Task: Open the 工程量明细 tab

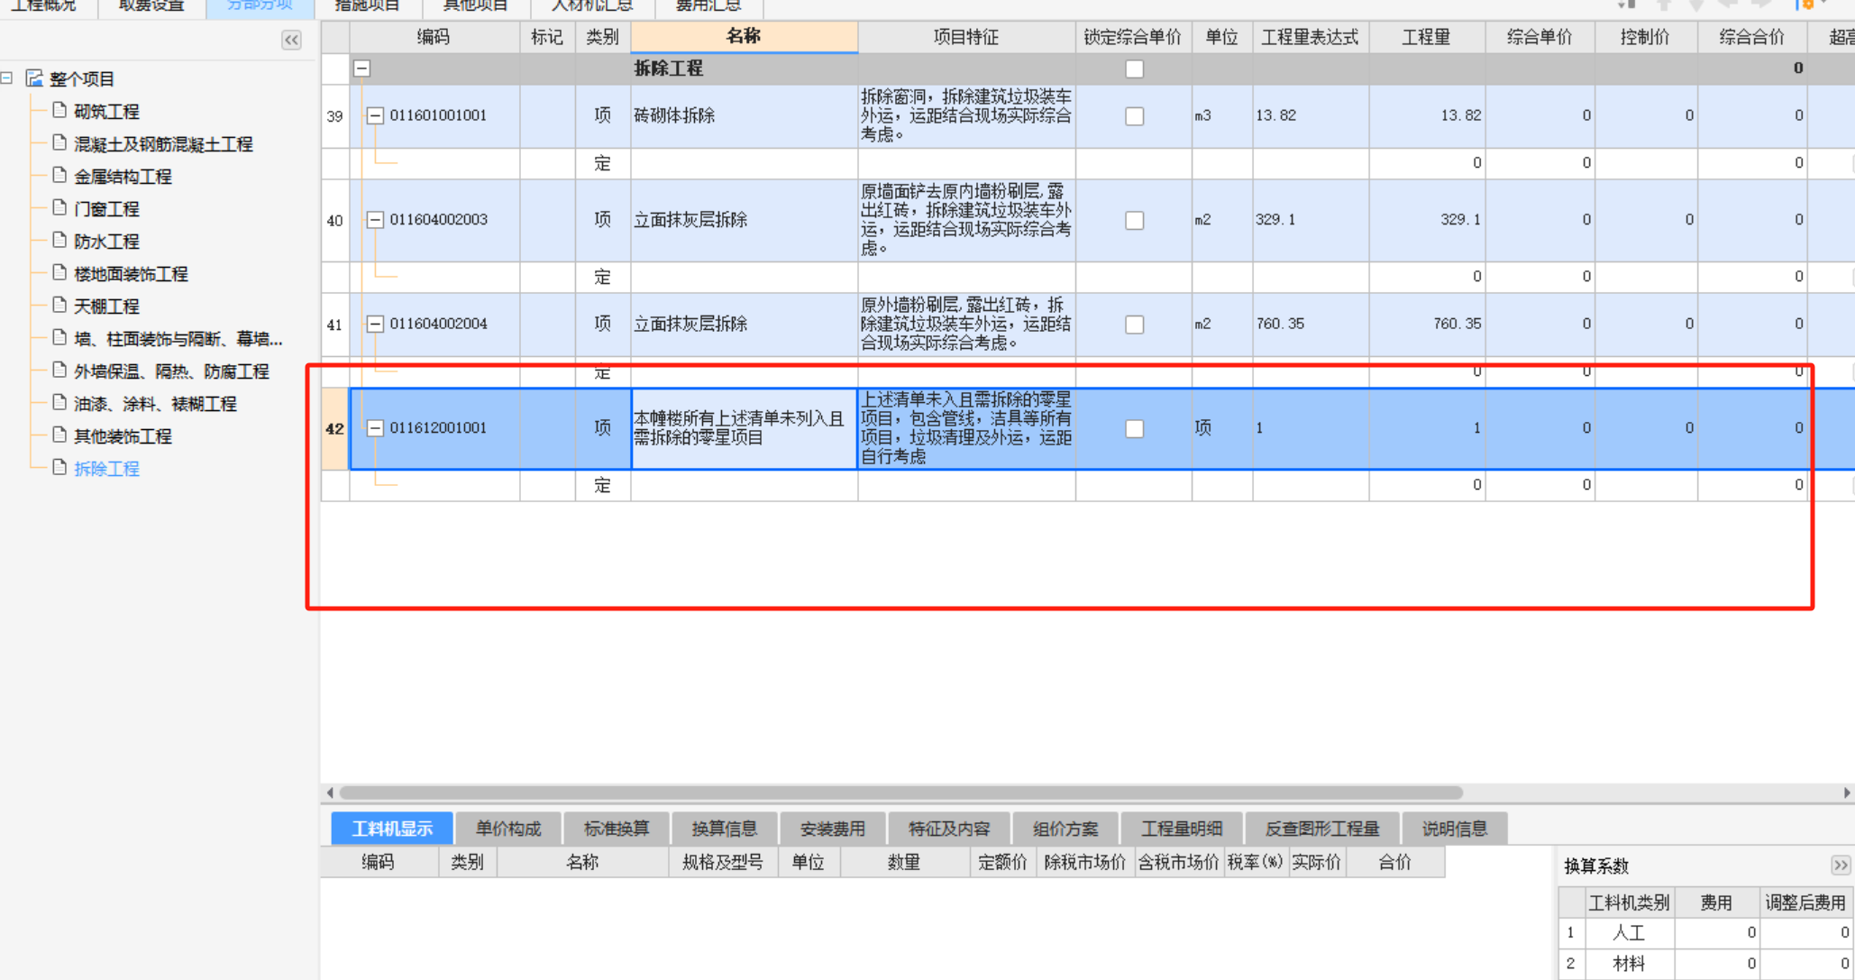Action: [1182, 829]
